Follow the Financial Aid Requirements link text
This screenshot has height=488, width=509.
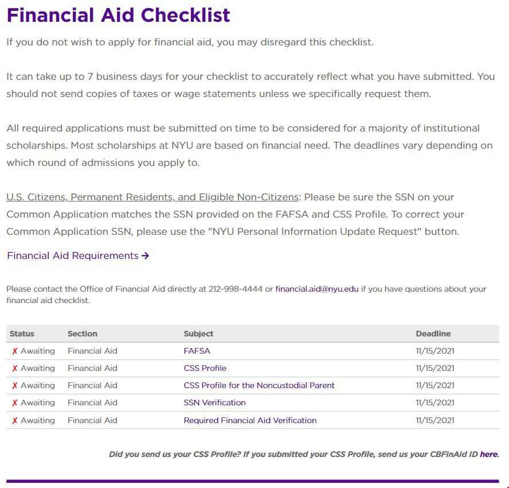73,255
